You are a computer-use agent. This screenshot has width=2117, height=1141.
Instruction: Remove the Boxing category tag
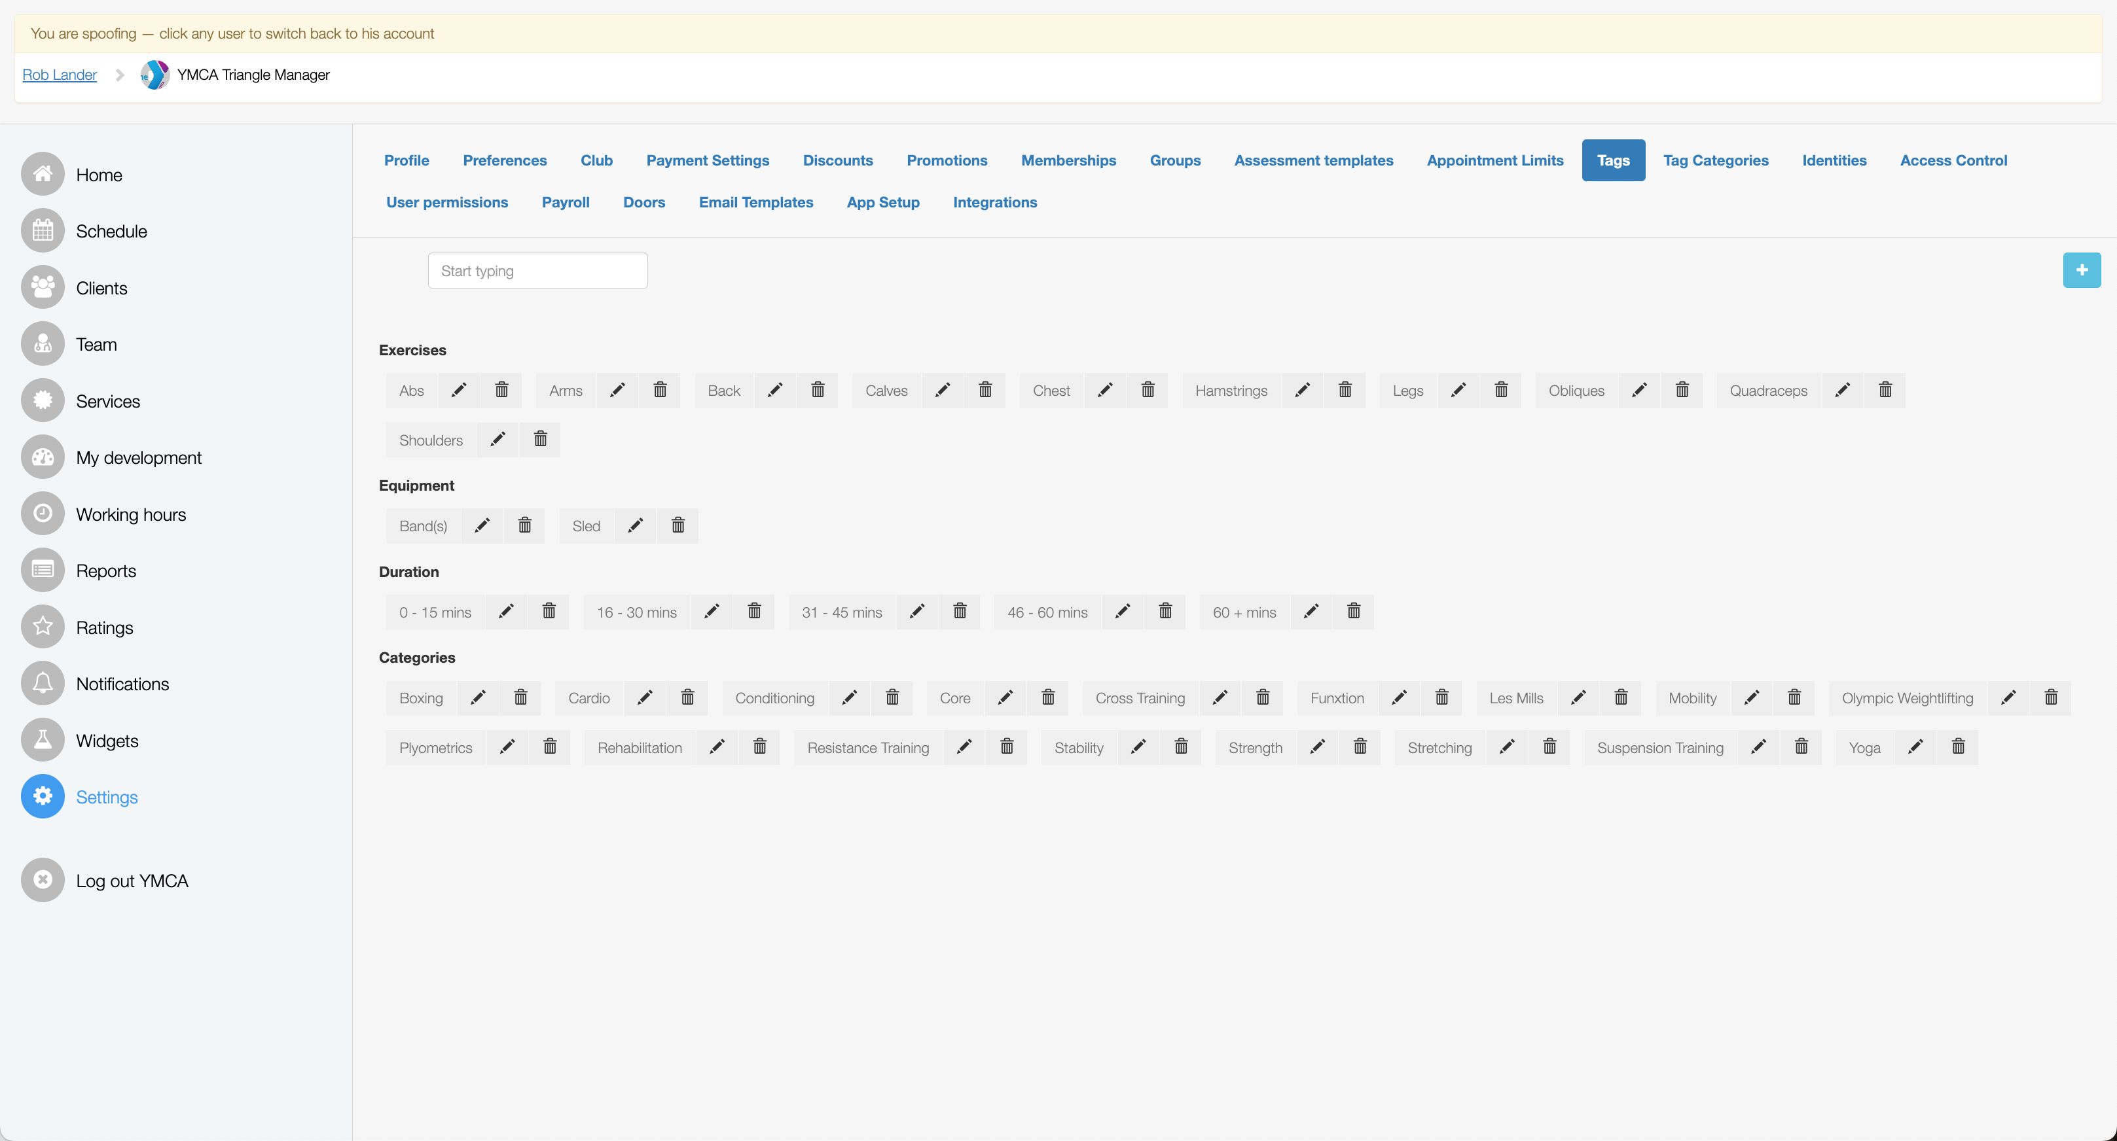pyautogui.click(x=521, y=698)
